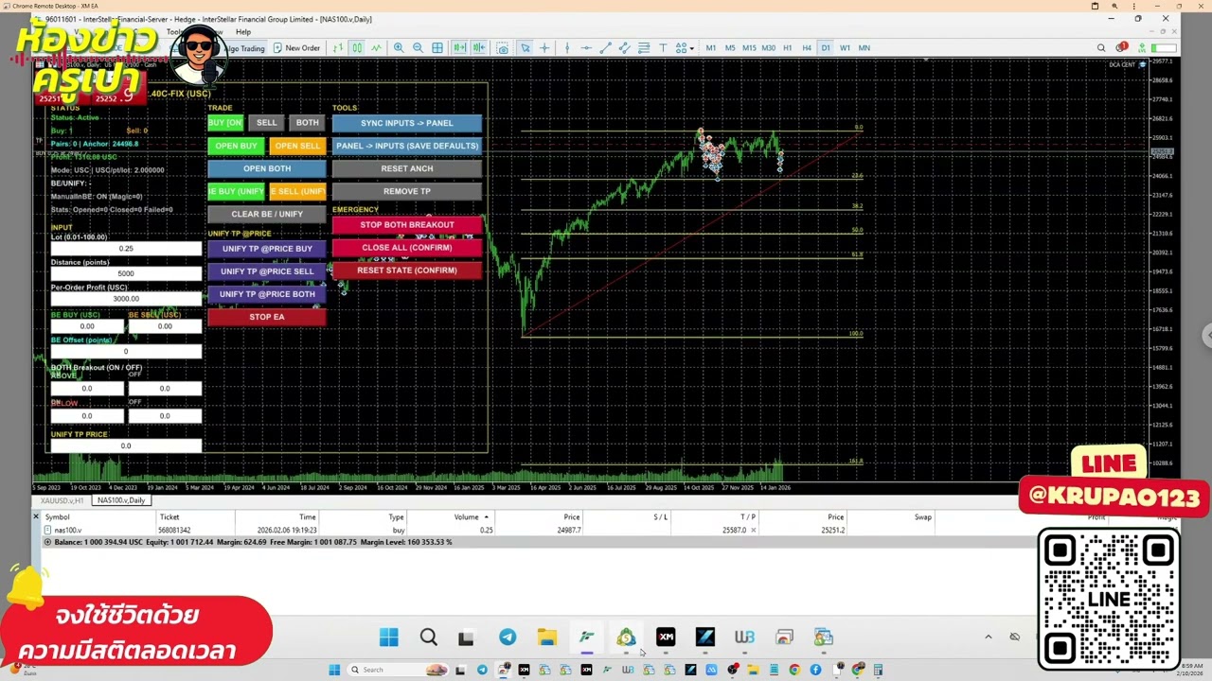Draw a horizontal line tool
Viewport: 1212px width, 681px height.
click(x=587, y=48)
